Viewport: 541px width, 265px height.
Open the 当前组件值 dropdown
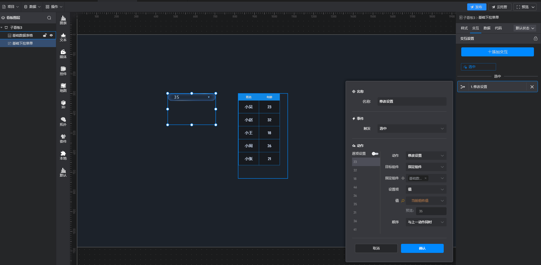(426, 201)
